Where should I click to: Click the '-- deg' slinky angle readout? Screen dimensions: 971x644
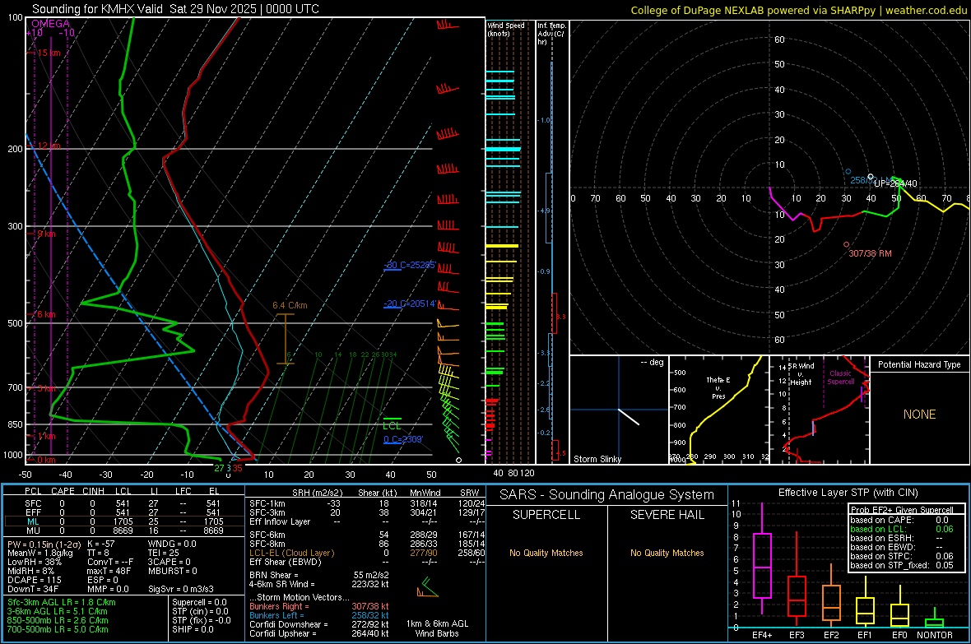652,362
